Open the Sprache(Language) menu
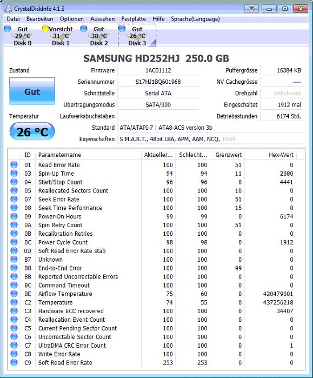The width and height of the screenshot is (313, 378). coord(195,19)
